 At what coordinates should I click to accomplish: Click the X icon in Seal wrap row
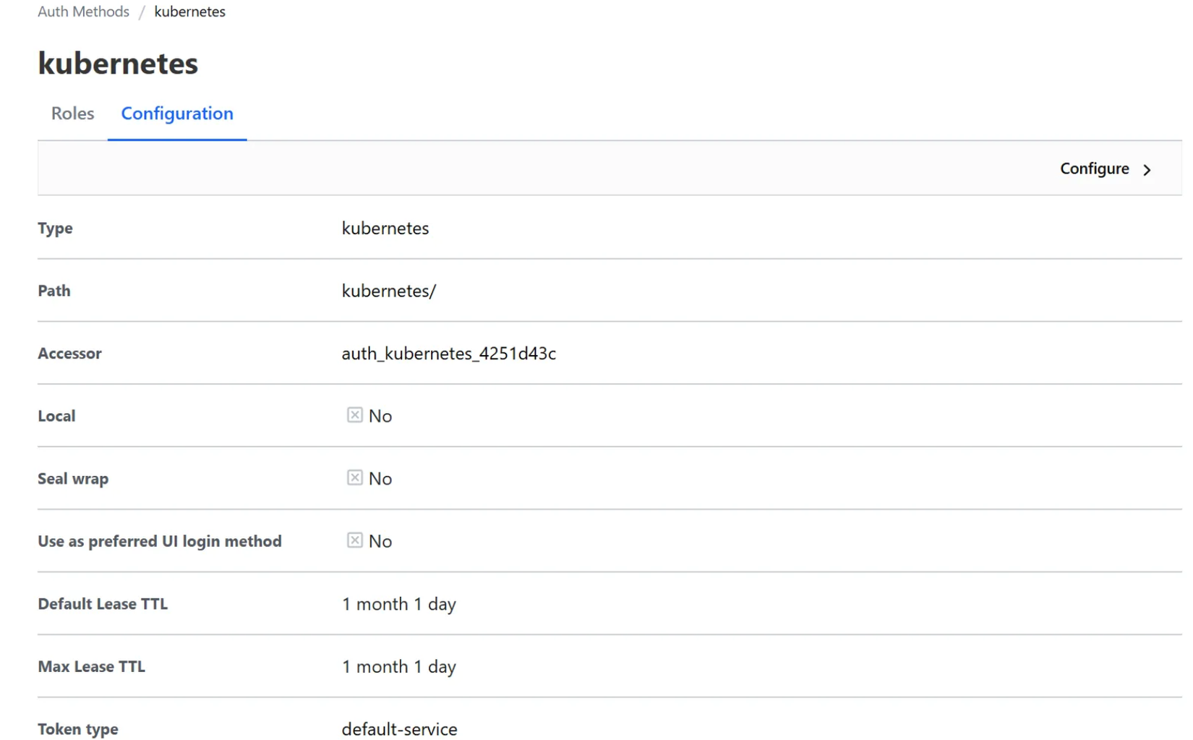354,478
